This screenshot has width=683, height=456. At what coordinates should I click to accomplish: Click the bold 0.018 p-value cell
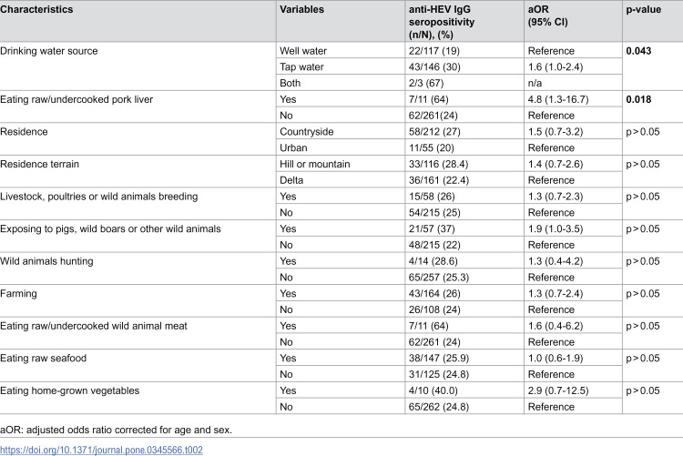(x=638, y=99)
